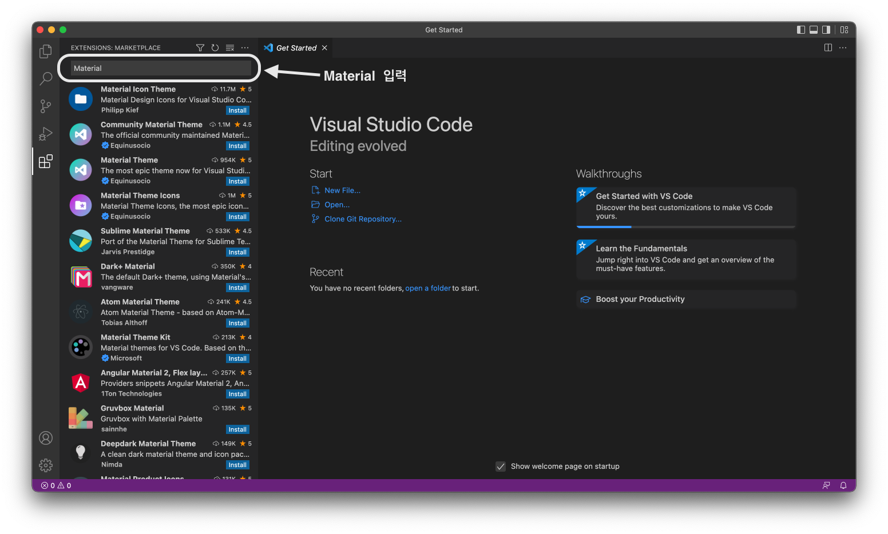Install Dark+ Material extension

pos(237,288)
